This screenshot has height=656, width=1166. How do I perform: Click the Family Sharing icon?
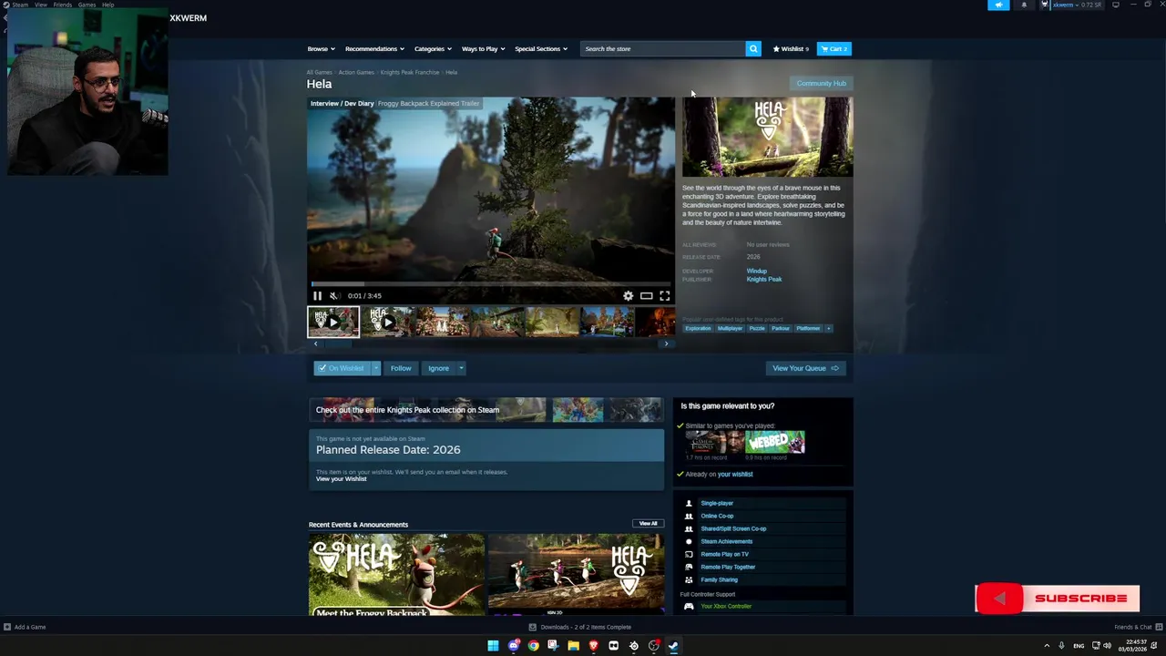tap(689, 579)
